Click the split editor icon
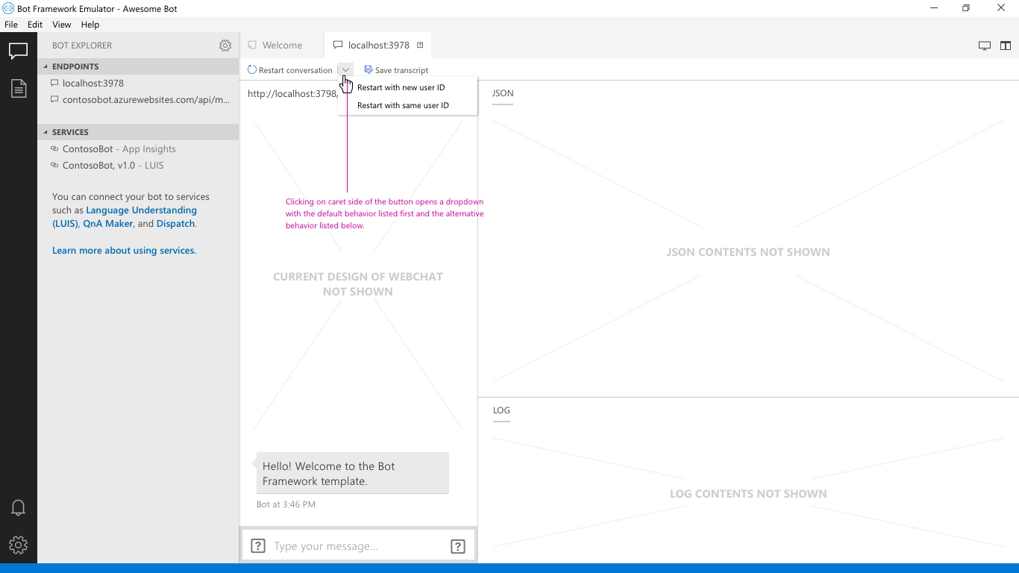The width and height of the screenshot is (1019, 573). click(1005, 46)
